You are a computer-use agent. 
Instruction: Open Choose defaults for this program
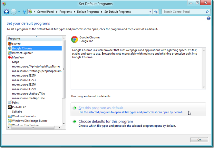click(106, 122)
